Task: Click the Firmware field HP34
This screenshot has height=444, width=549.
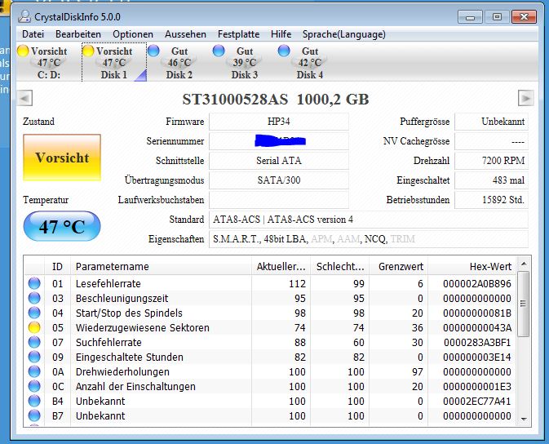Action: point(279,122)
